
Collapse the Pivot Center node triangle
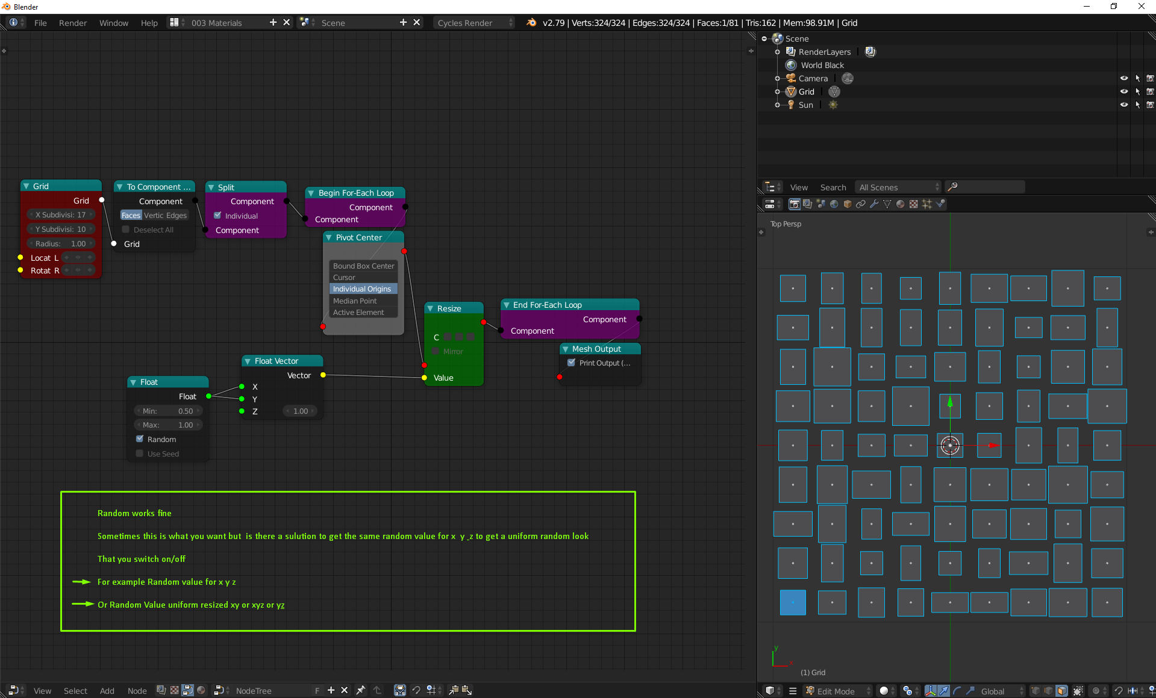[x=330, y=237]
